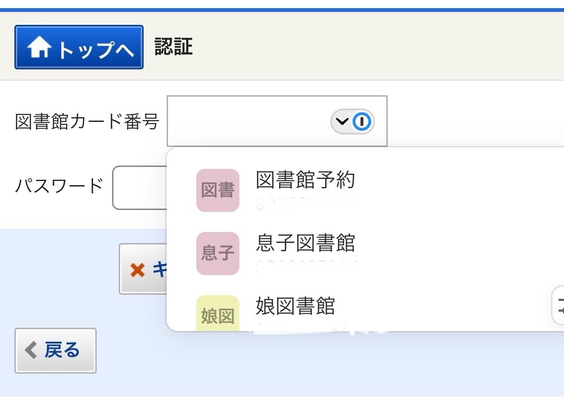The height and width of the screenshot is (399, 564).
Task: Choose the 息子図書館 login entry
Action: [305, 243]
